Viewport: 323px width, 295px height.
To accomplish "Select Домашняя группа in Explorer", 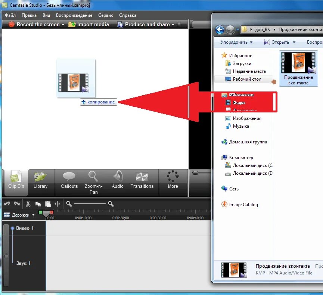I will click(244, 142).
